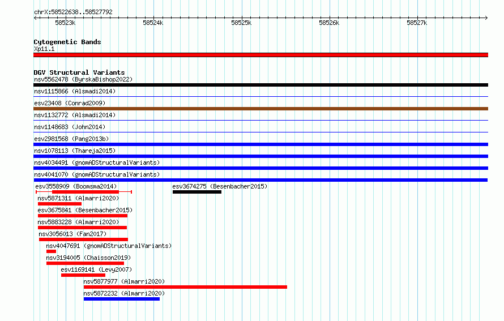Open esv3674275 (Besenbacher2015) label

click(220, 186)
